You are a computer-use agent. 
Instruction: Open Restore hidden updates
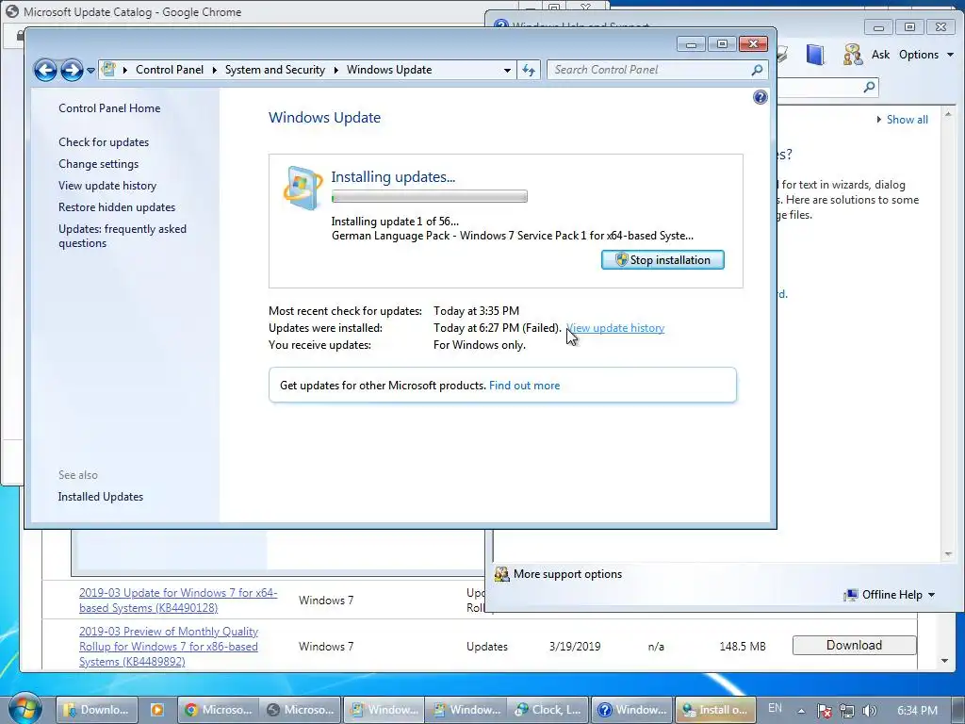point(117,206)
